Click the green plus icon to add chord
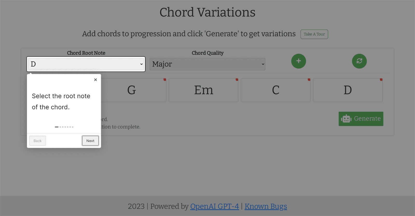This screenshot has height=216, width=415. click(298, 61)
